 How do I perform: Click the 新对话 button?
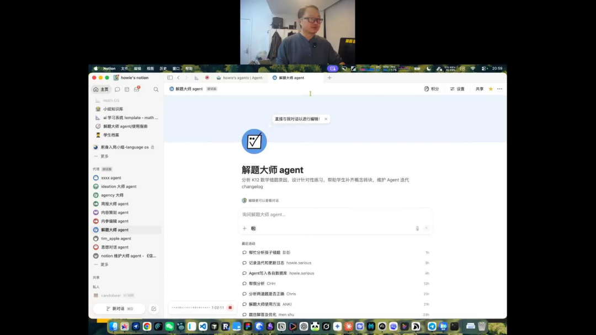(x=119, y=309)
